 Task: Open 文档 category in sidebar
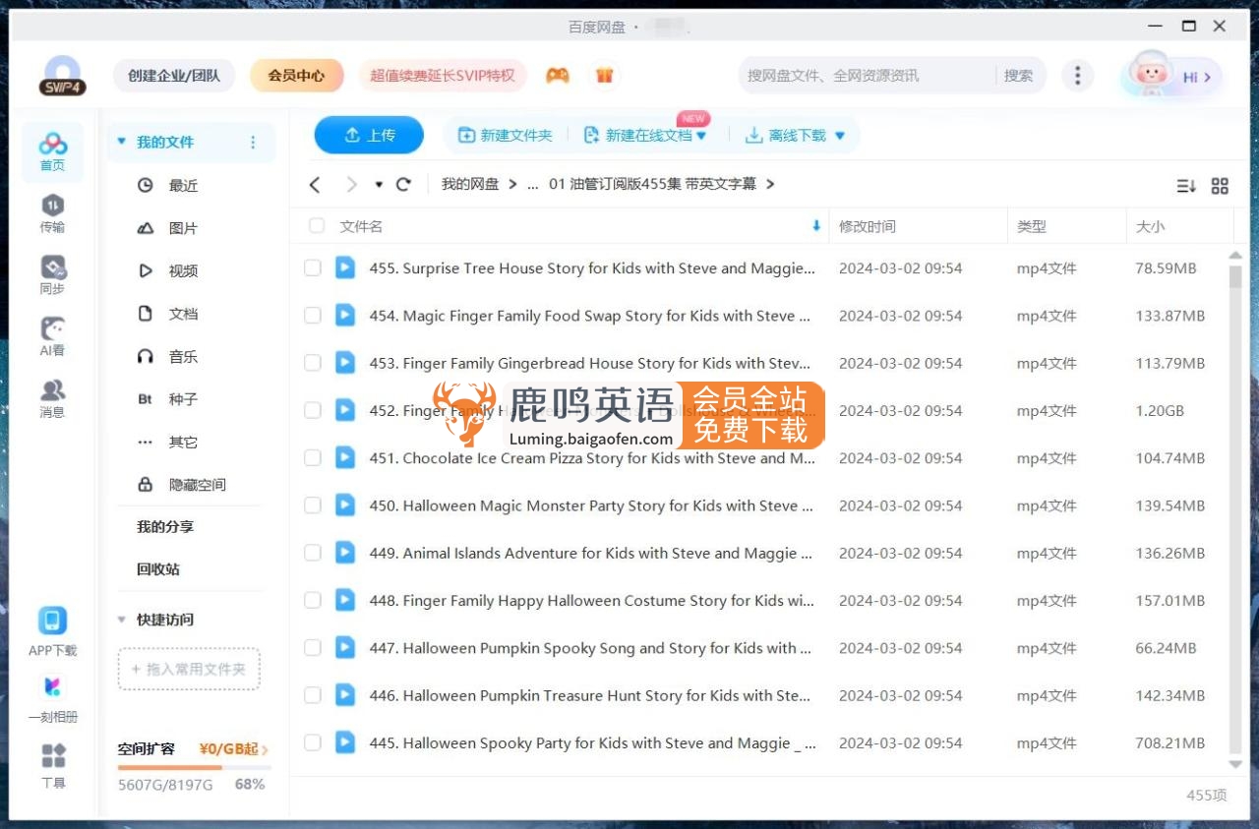click(183, 314)
